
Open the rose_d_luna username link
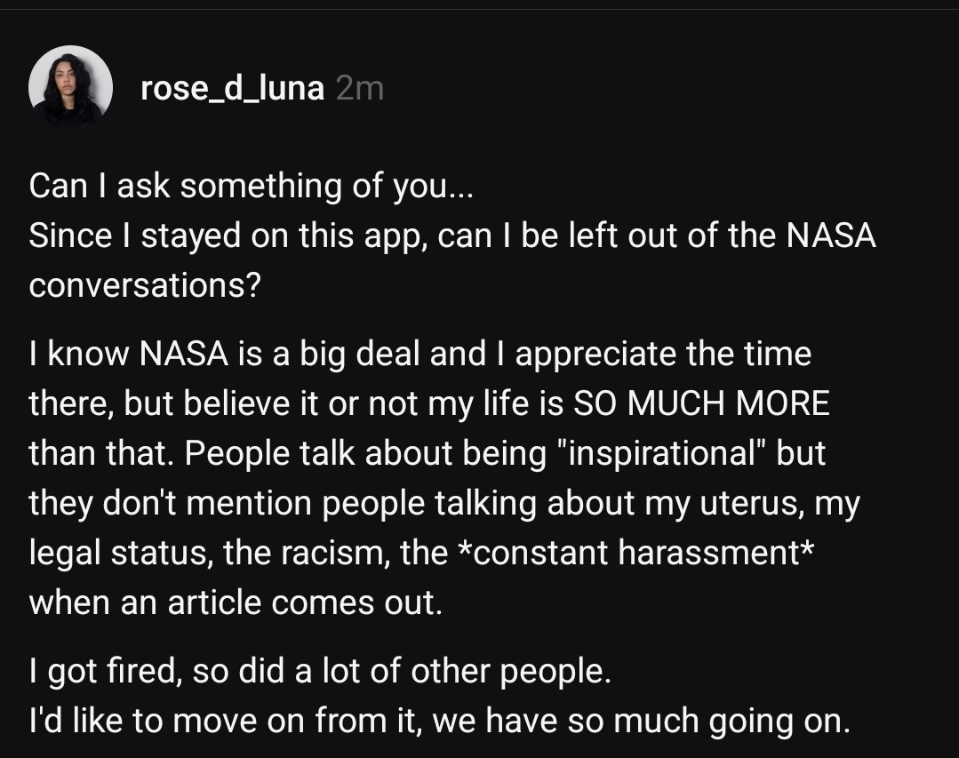[232, 89]
